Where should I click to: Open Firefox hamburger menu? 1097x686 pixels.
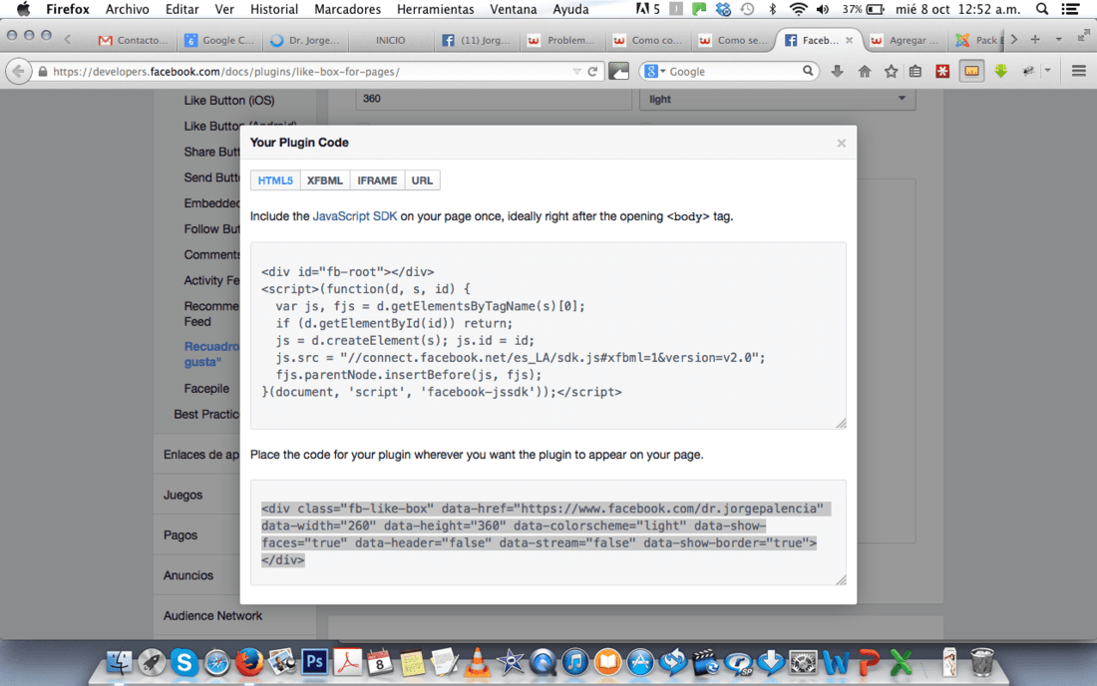point(1079,72)
